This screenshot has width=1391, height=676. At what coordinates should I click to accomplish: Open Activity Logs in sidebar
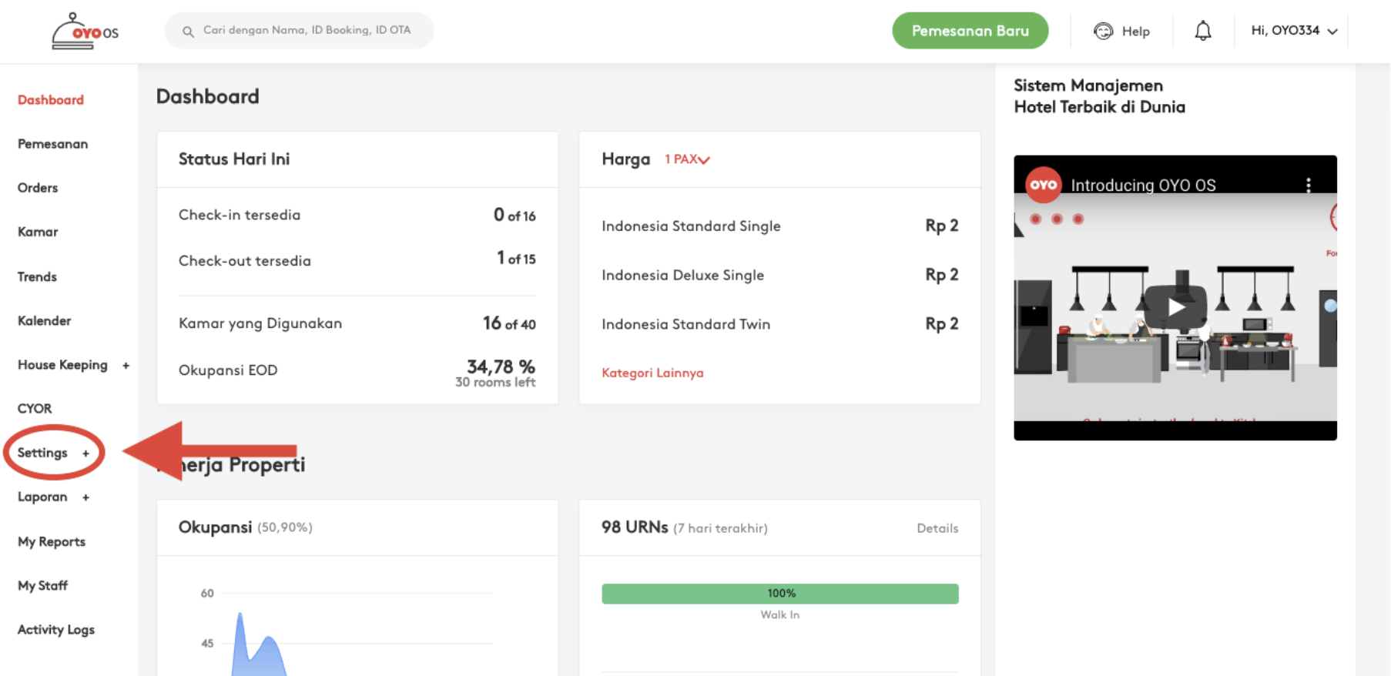pyautogui.click(x=56, y=630)
